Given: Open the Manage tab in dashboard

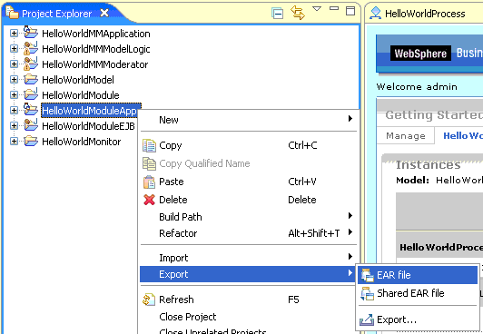Looking at the screenshot, I should pyautogui.click(x=405, y=136).
